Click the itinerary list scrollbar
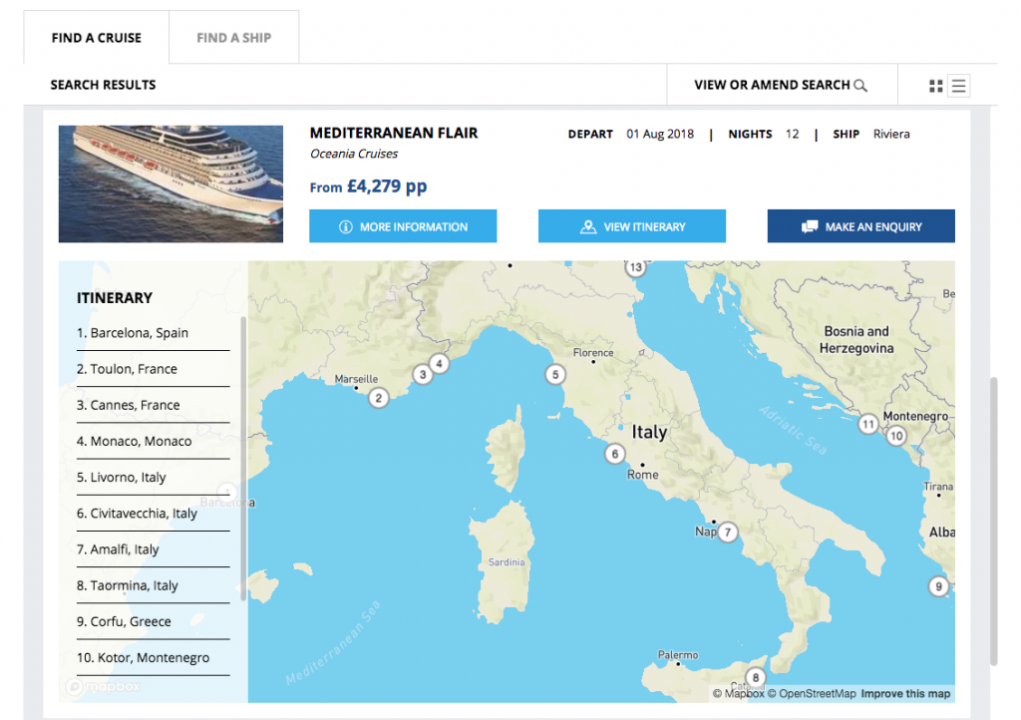Viewport: 1021px width, 720px height. pos(243,459)
